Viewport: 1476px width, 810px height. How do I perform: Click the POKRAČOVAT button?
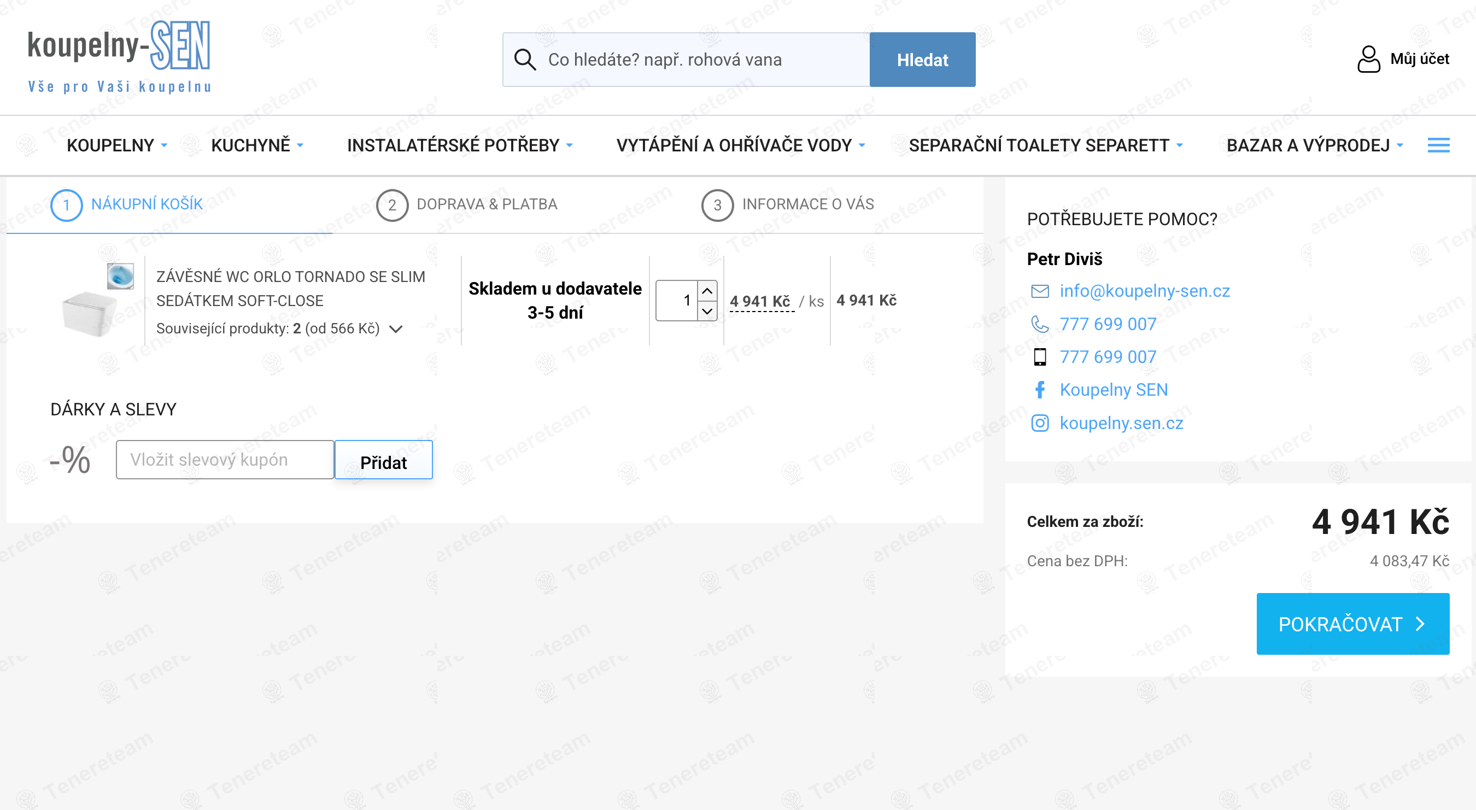point(1353,624)
